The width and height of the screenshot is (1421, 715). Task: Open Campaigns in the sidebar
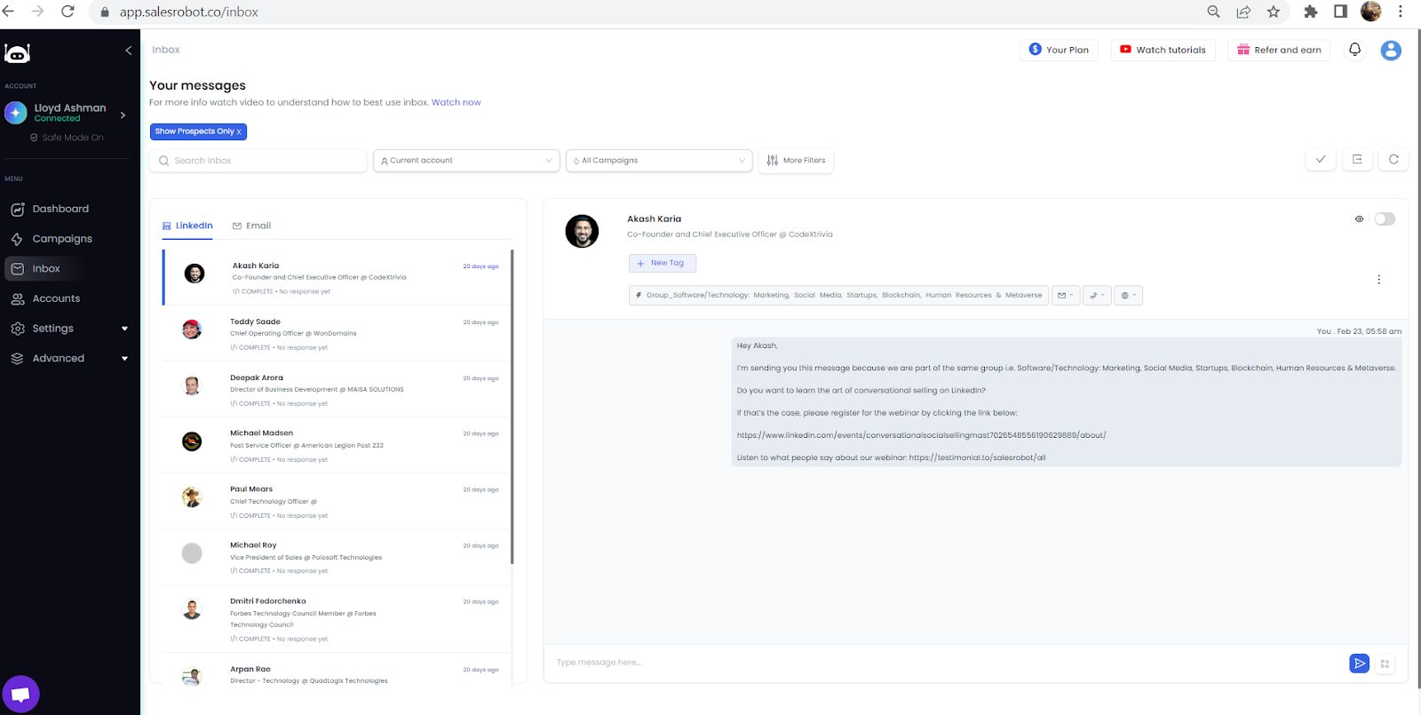coord(62,239)
